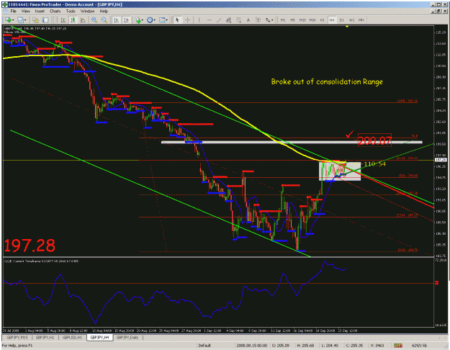Toggle chart shift icon
The image size is (450, 350).
pos(126,20)
